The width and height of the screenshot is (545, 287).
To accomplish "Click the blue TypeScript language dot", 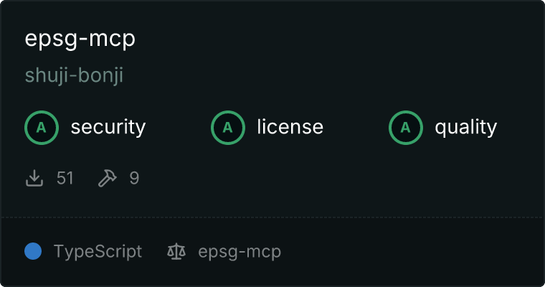I will (33, 251).
